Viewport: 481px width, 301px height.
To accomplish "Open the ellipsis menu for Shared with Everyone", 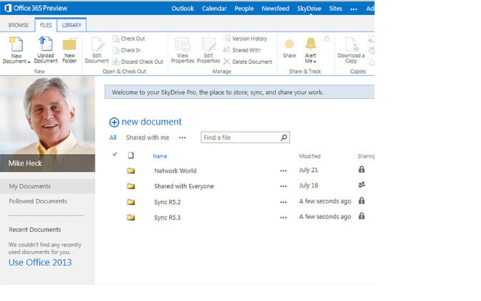I will pyautogui.click(x=283, y=186).
